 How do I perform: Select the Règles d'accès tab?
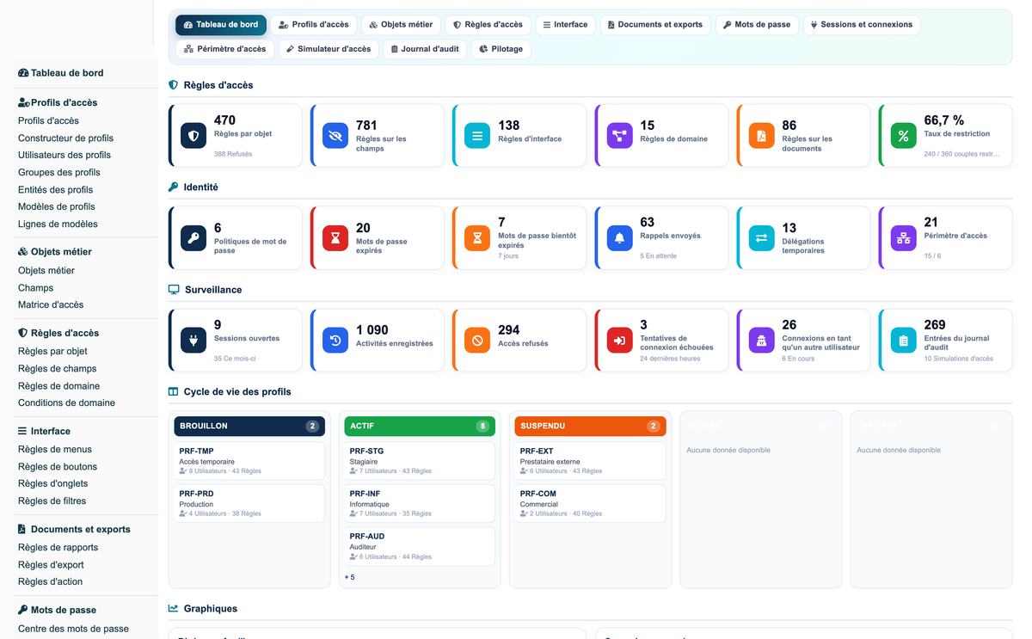[x=488, y=25]
